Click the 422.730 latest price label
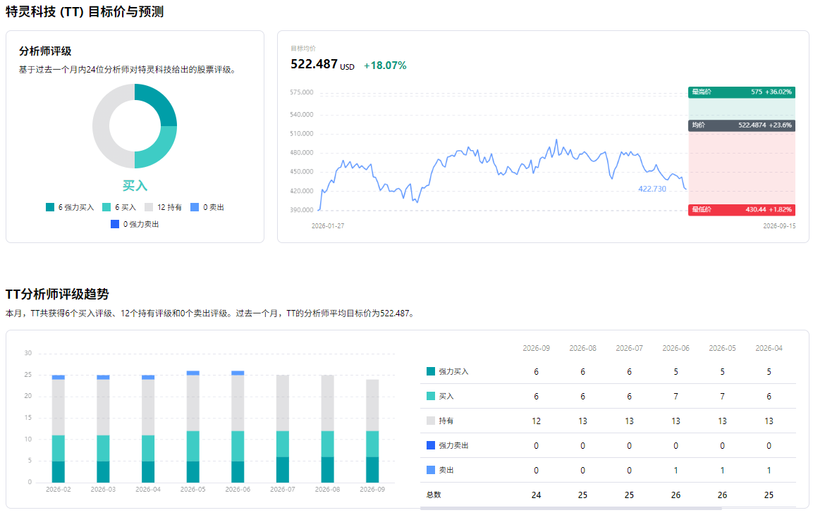 (x=652, y=189)
